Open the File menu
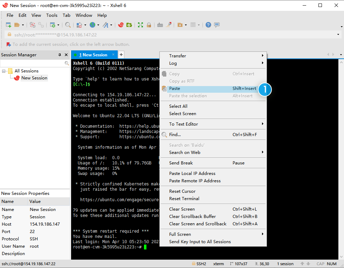Viewport: 344px width, 268px height. [10, 15]
